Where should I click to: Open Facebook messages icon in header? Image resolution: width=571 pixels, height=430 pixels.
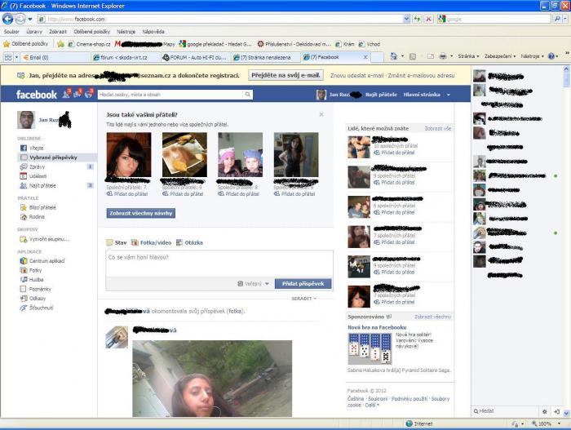(x=77, y=95)
